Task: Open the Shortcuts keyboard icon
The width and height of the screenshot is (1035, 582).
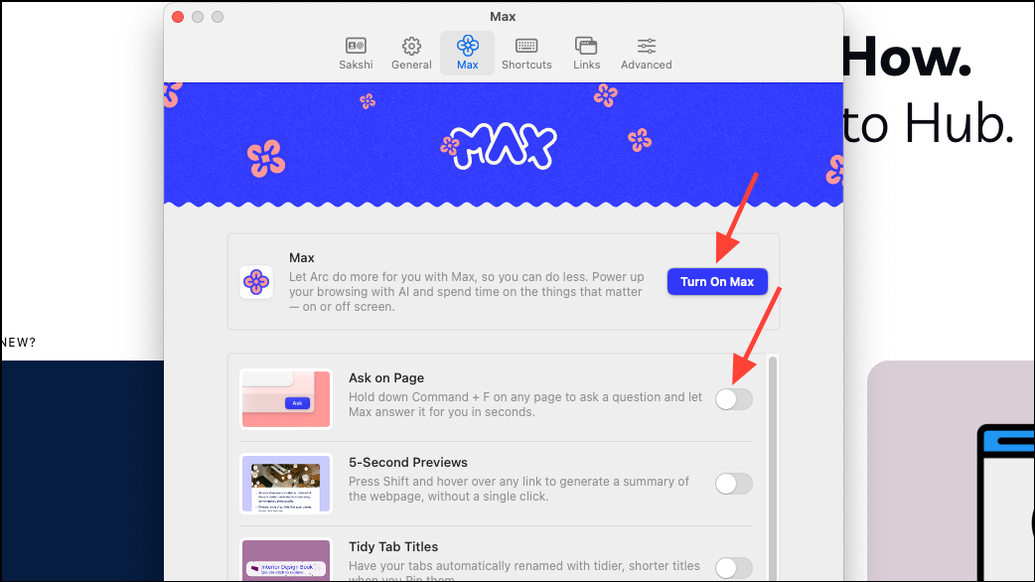Action: point(526,46)
